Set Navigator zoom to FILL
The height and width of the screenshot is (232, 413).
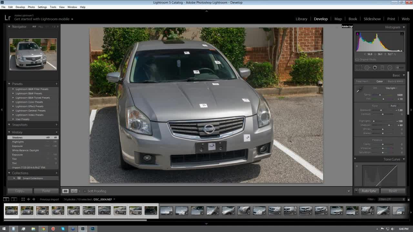[x=41, y=27]
